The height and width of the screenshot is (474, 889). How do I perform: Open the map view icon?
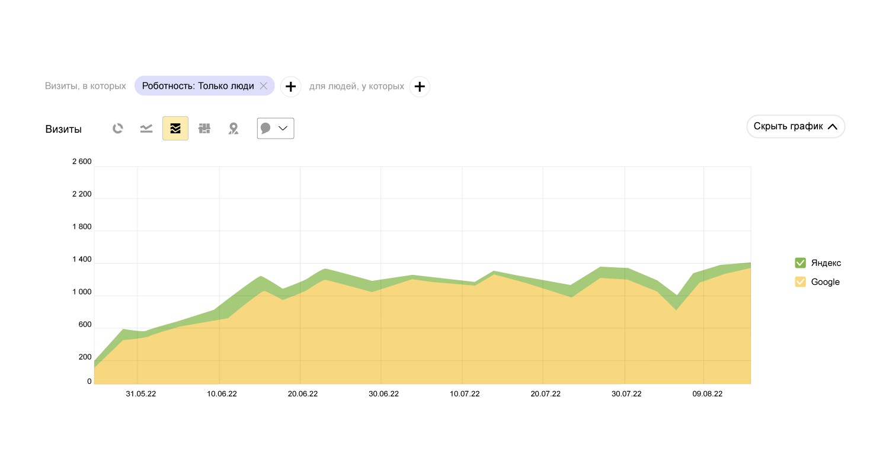point(234,129)
